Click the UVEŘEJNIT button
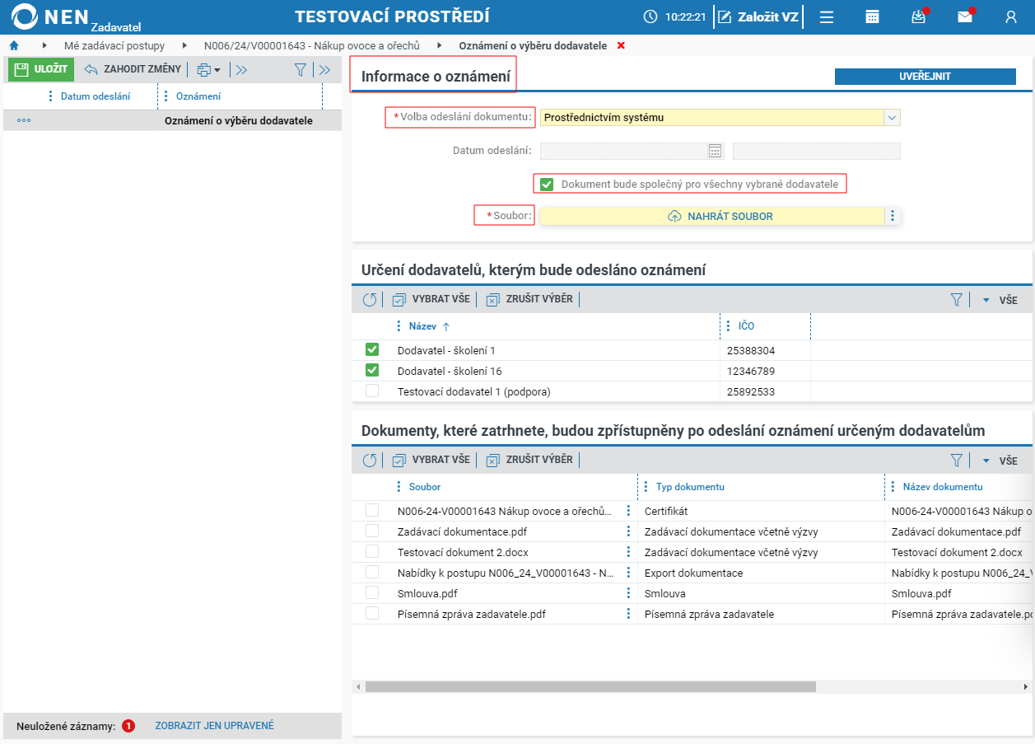The height and width of the screenshot is (744, 1035). (x=925, y=76)
